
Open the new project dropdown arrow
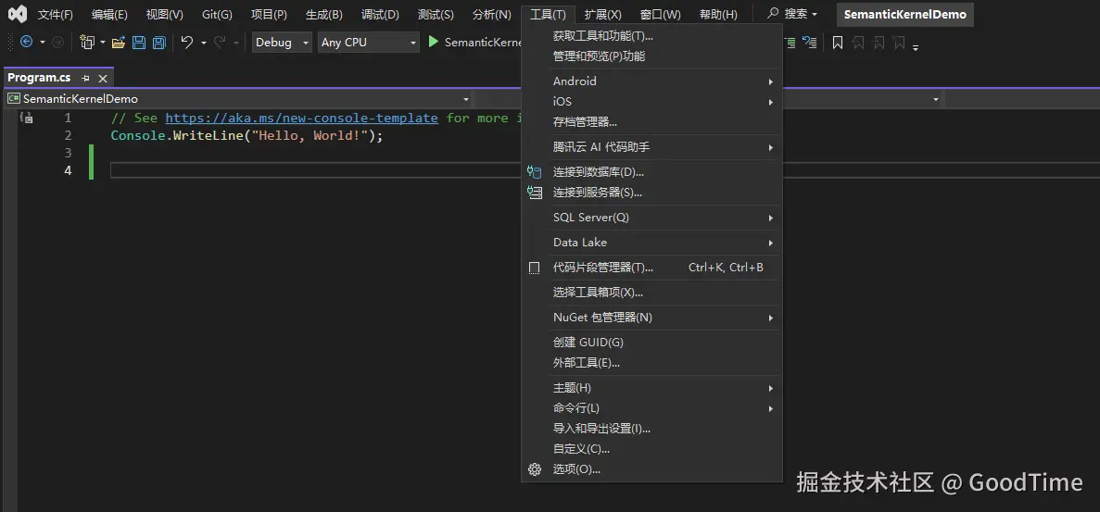coord(103,43)
